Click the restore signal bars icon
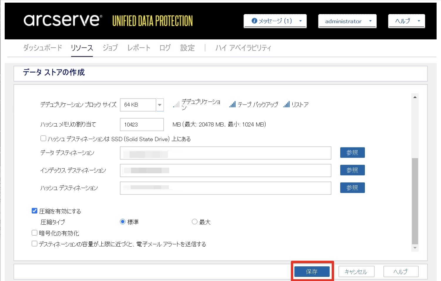The image size is (441, 281). (286, 105)
